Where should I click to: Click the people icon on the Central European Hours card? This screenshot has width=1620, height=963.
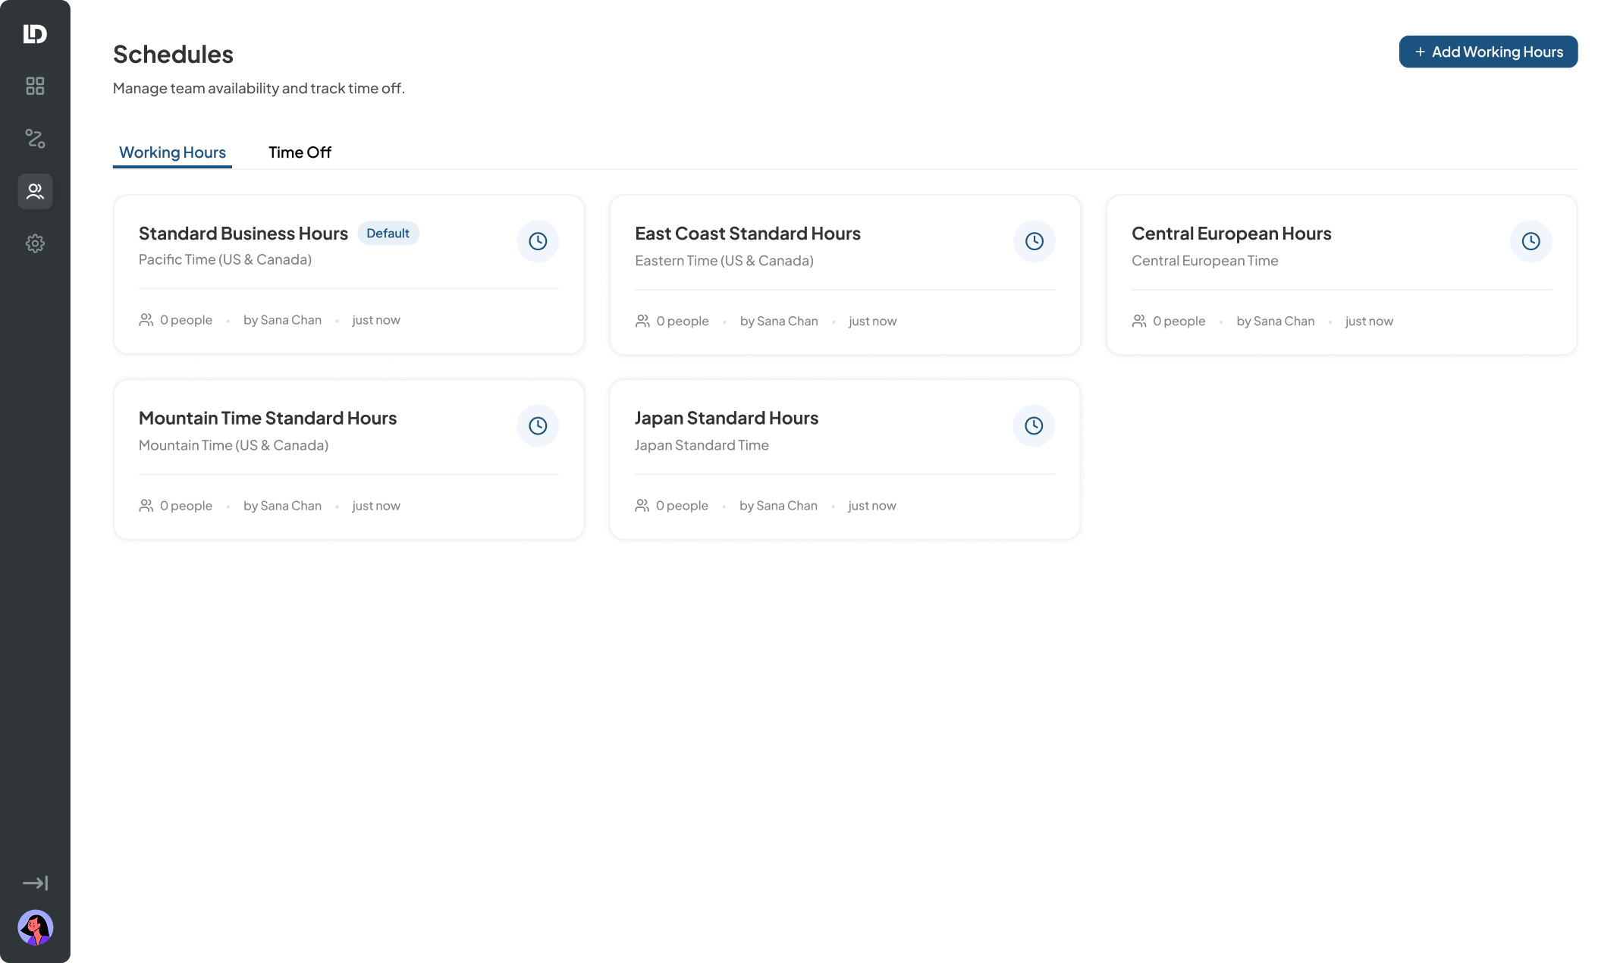[1139, 321]
